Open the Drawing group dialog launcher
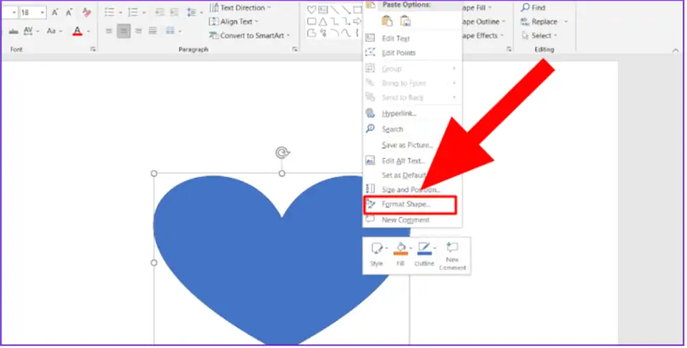Viewport: 687px width, 348px height. coord(508,49)
